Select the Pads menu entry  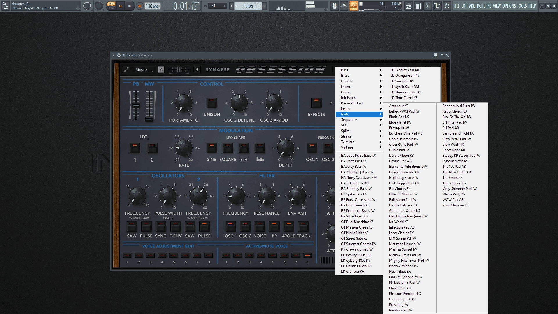(x=360, y=114)
